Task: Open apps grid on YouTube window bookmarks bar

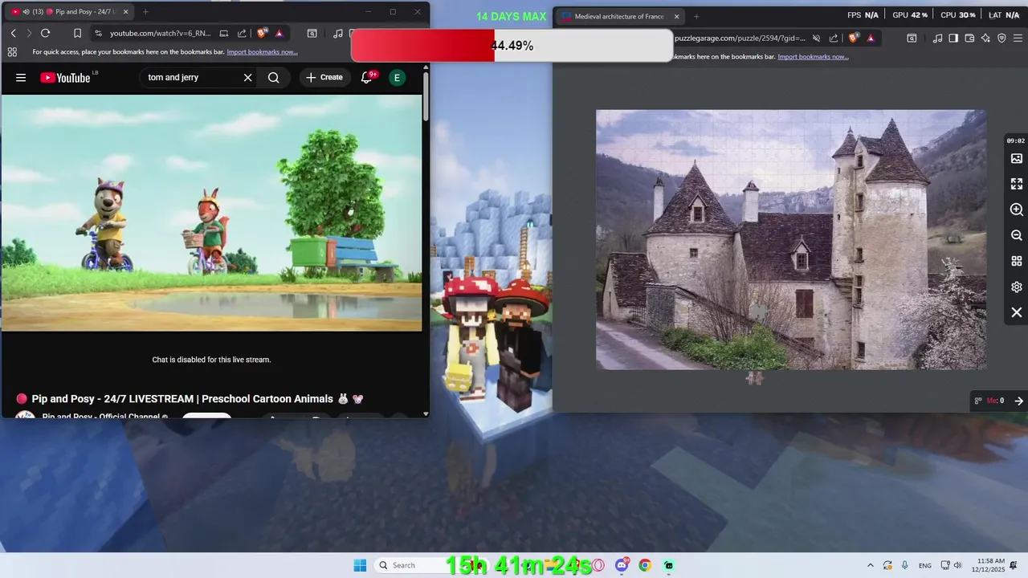Action: pyautogui.click(x=12, y=52)
